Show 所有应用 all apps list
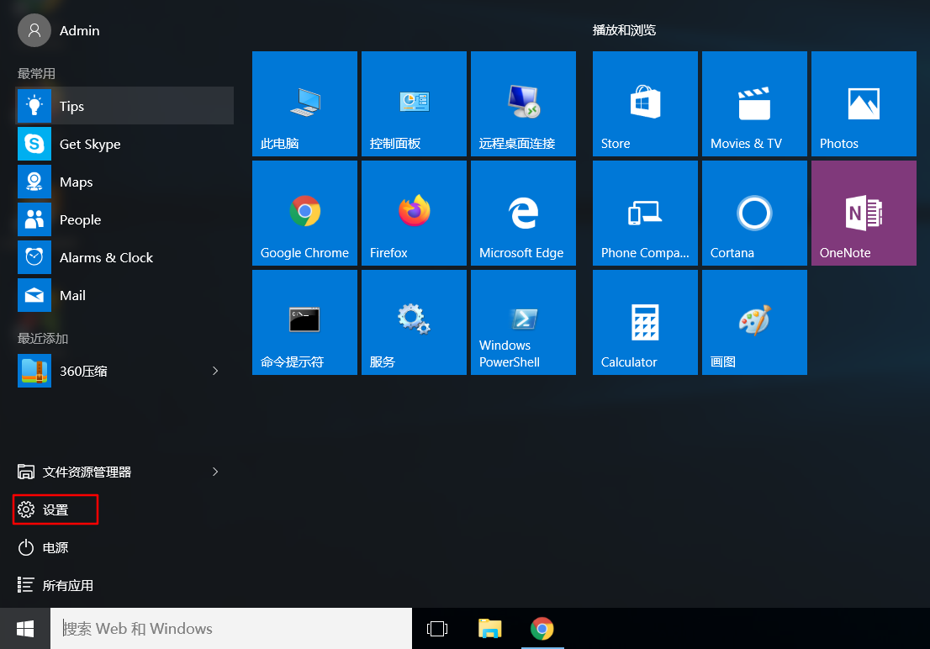This screenshot has width=930, height=649. pyautogui.click(x=55, y=585)
